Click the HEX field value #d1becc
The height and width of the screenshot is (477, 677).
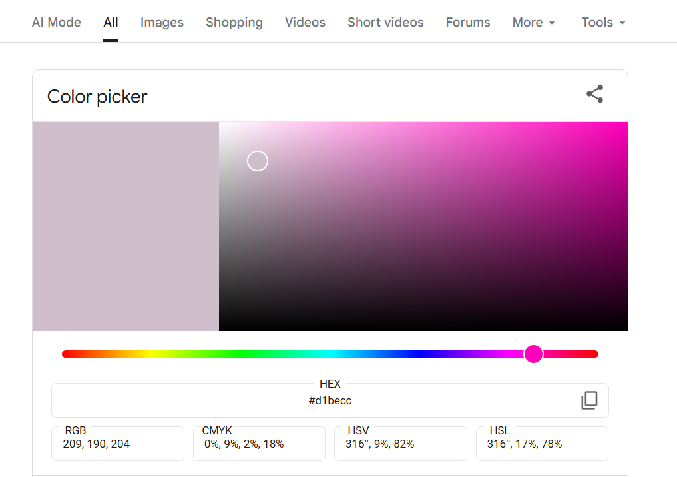(x=330, y=400)
